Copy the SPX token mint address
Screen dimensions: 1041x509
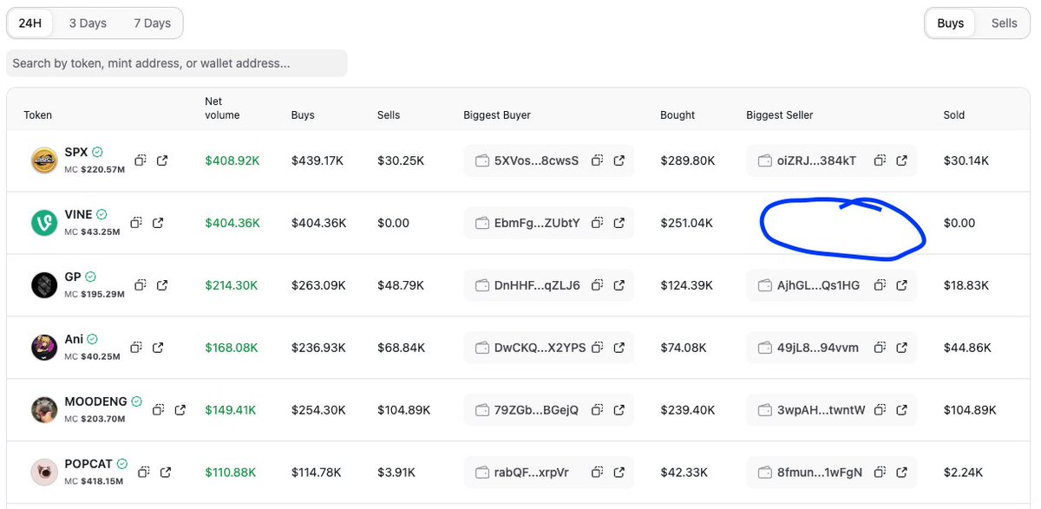140,160
